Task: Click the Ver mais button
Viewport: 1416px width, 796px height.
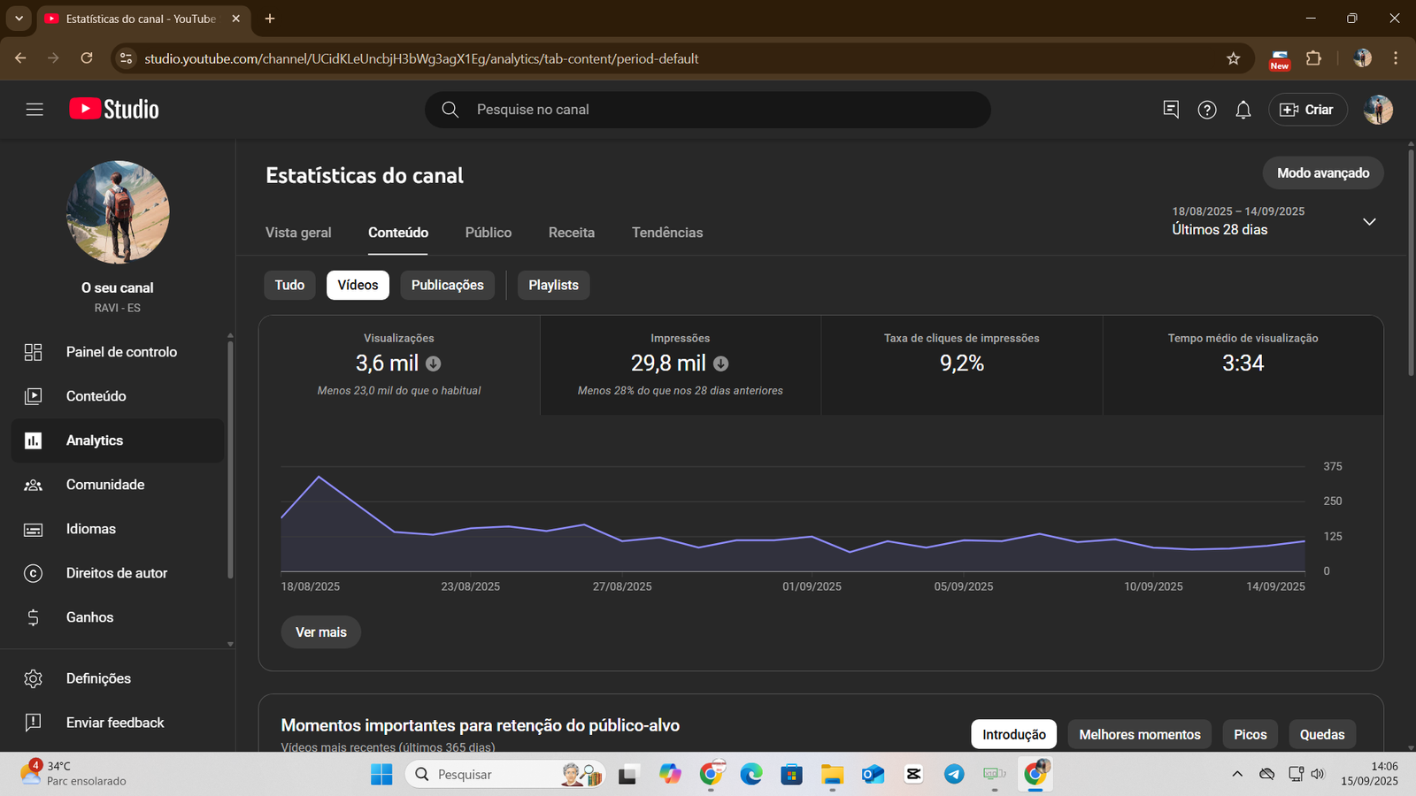Action: [320, 632]
